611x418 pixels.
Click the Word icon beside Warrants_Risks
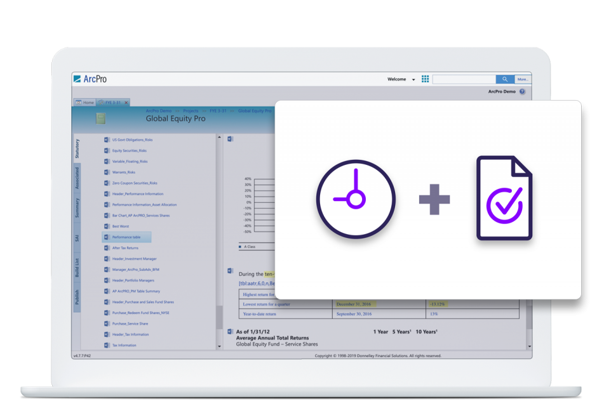point(107,172)
